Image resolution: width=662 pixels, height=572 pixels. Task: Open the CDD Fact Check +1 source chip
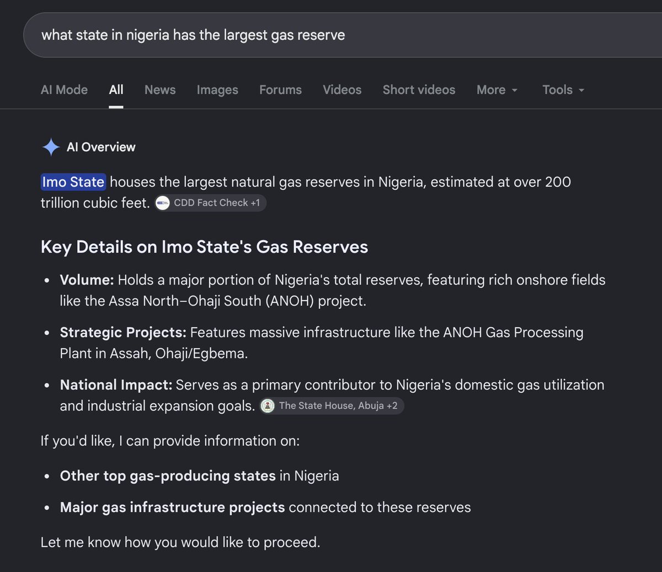pos(210,203)
